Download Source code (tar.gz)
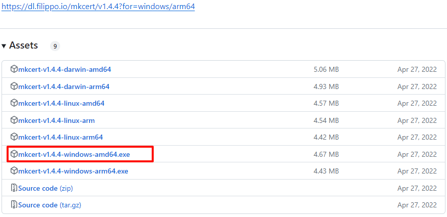 click(x=50, y=205)
